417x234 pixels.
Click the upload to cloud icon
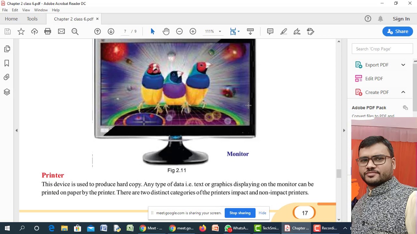pos(35,32)
